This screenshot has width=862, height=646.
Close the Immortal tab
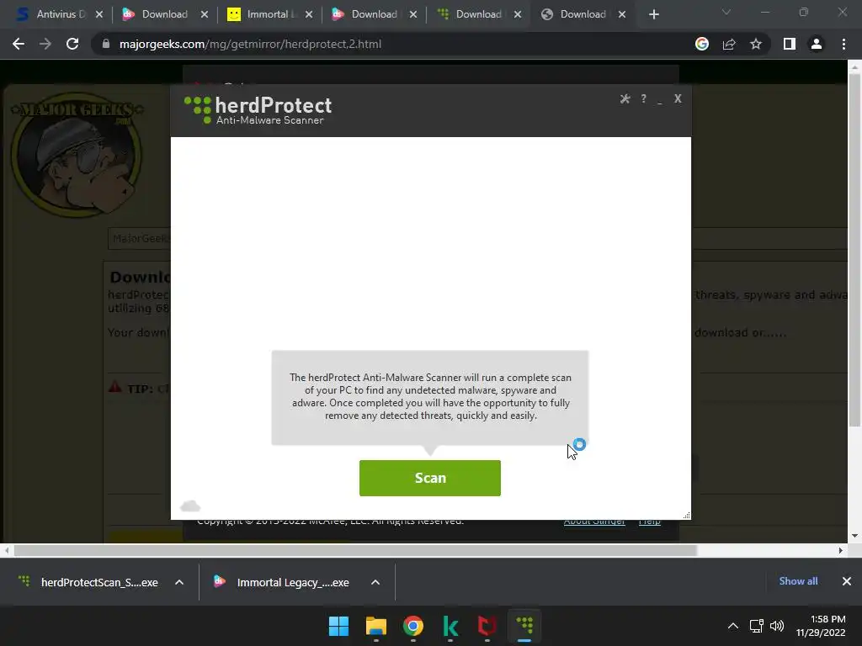coord(309,14)
